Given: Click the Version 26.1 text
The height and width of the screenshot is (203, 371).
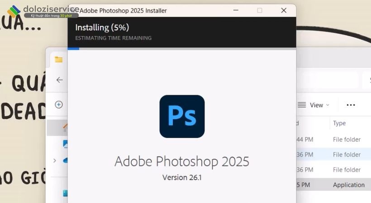Looking at the screenshot, I should tap(182, 177).
